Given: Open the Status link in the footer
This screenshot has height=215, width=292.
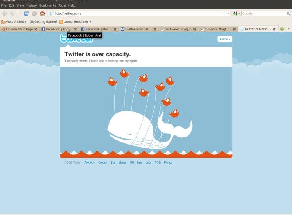Looking at the screenshot, I should coord(123,163).
